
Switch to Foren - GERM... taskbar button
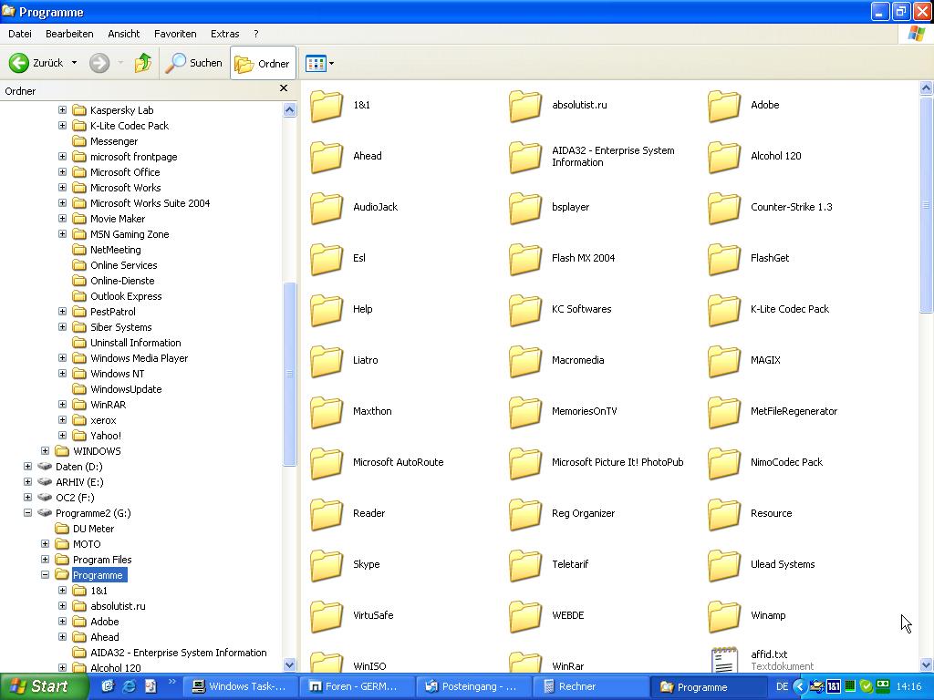coord(356,687)
